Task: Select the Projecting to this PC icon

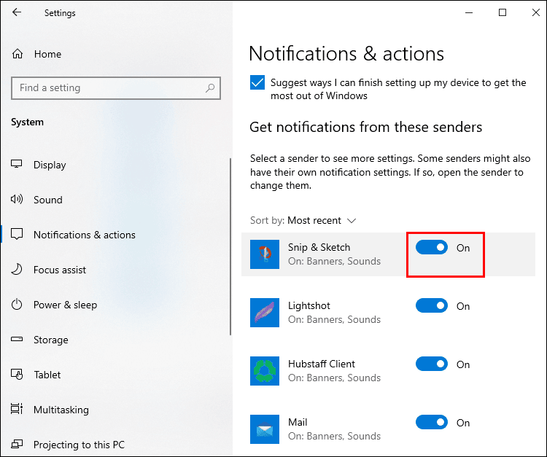Action: pyautogui.click(x=17, y=444)
